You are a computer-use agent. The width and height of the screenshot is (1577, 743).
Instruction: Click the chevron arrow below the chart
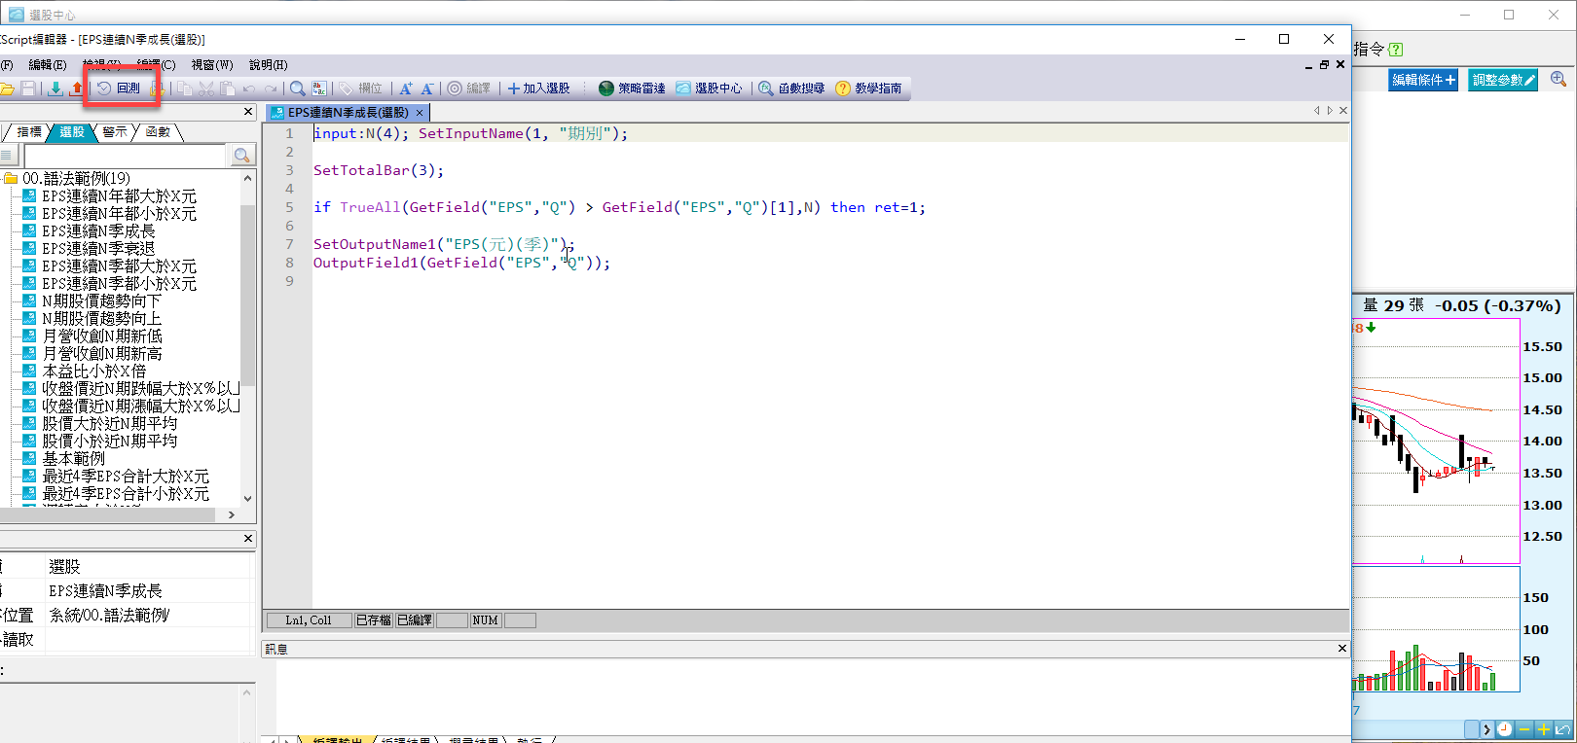coord(1485,729)
